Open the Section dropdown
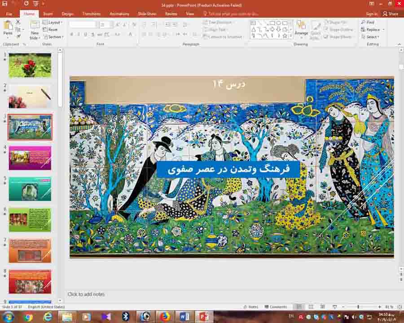The width and height of the screenshot is (404, 323). click(x=53, y=37)
